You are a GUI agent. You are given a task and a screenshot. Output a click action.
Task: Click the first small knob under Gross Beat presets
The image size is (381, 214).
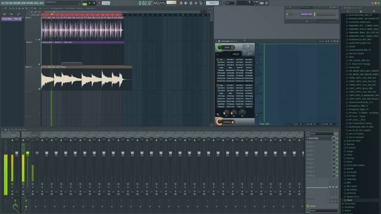tap(226, 112)
